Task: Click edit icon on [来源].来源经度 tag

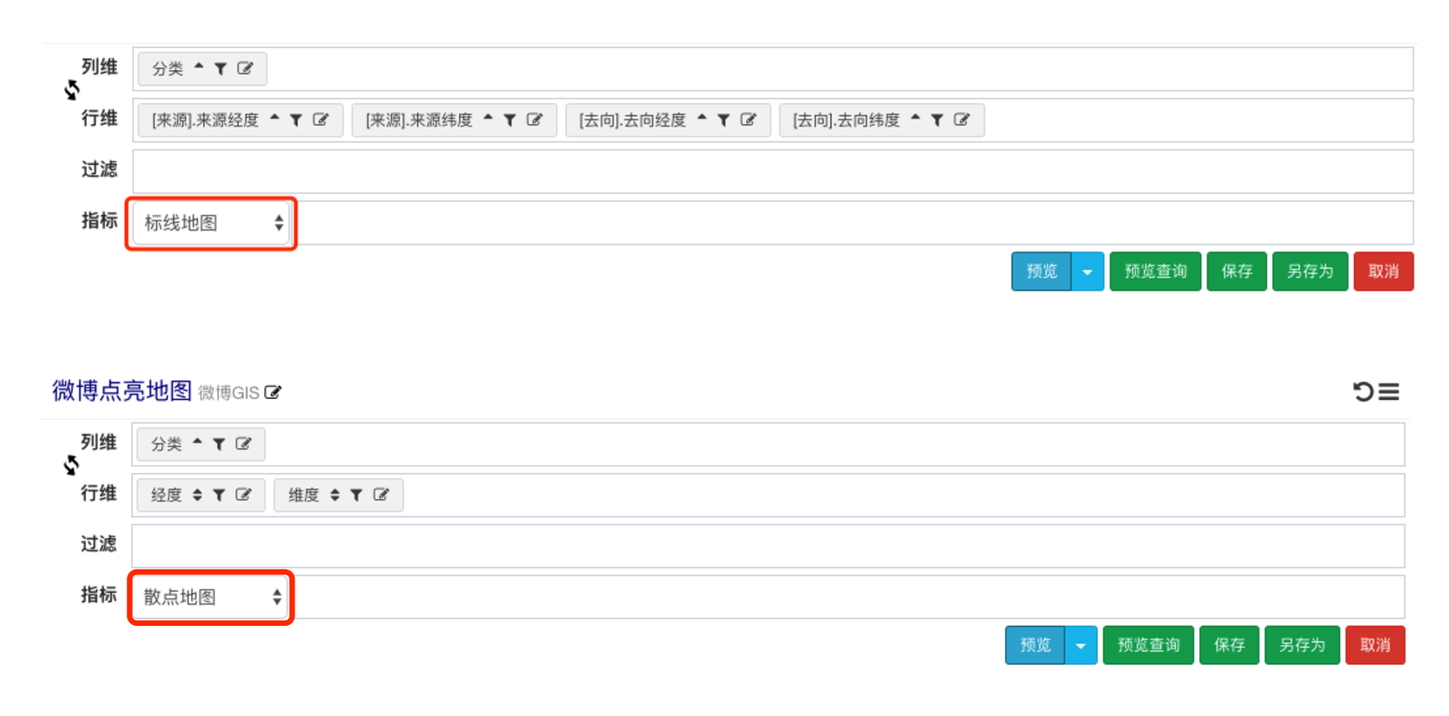Action: point(321,120)
